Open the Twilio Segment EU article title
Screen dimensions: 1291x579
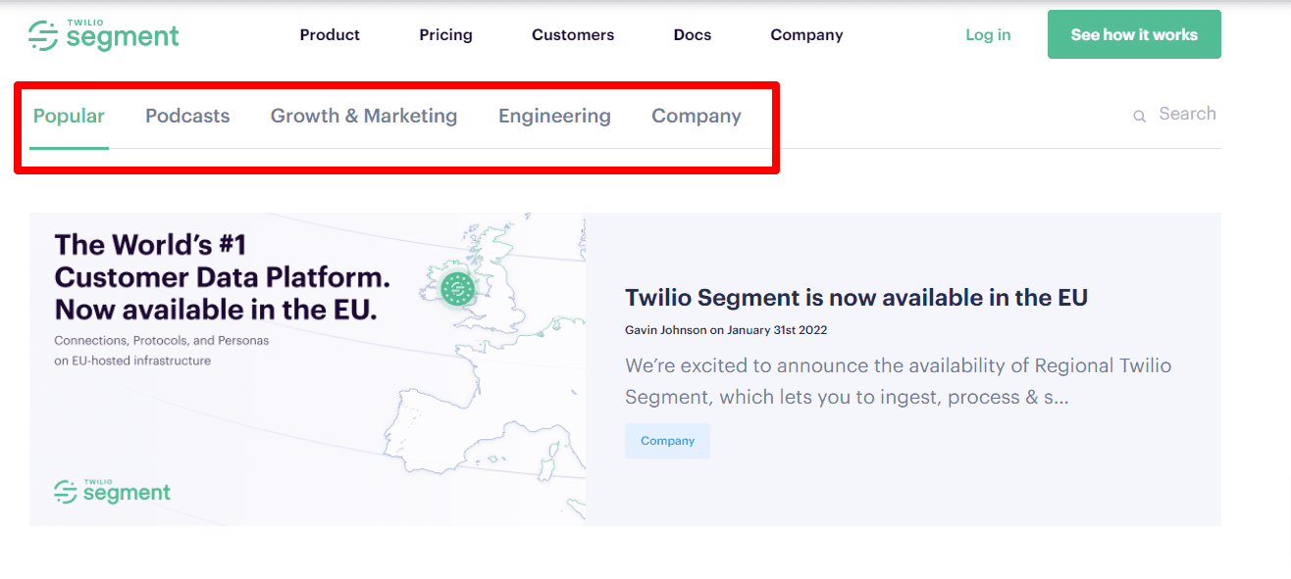(x=856, y=298)
